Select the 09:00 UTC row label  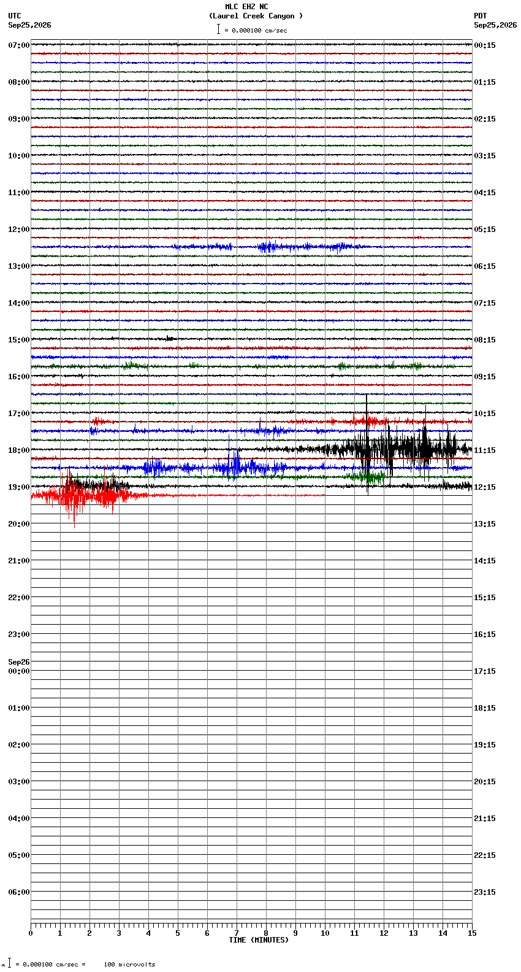coord(19,119)
